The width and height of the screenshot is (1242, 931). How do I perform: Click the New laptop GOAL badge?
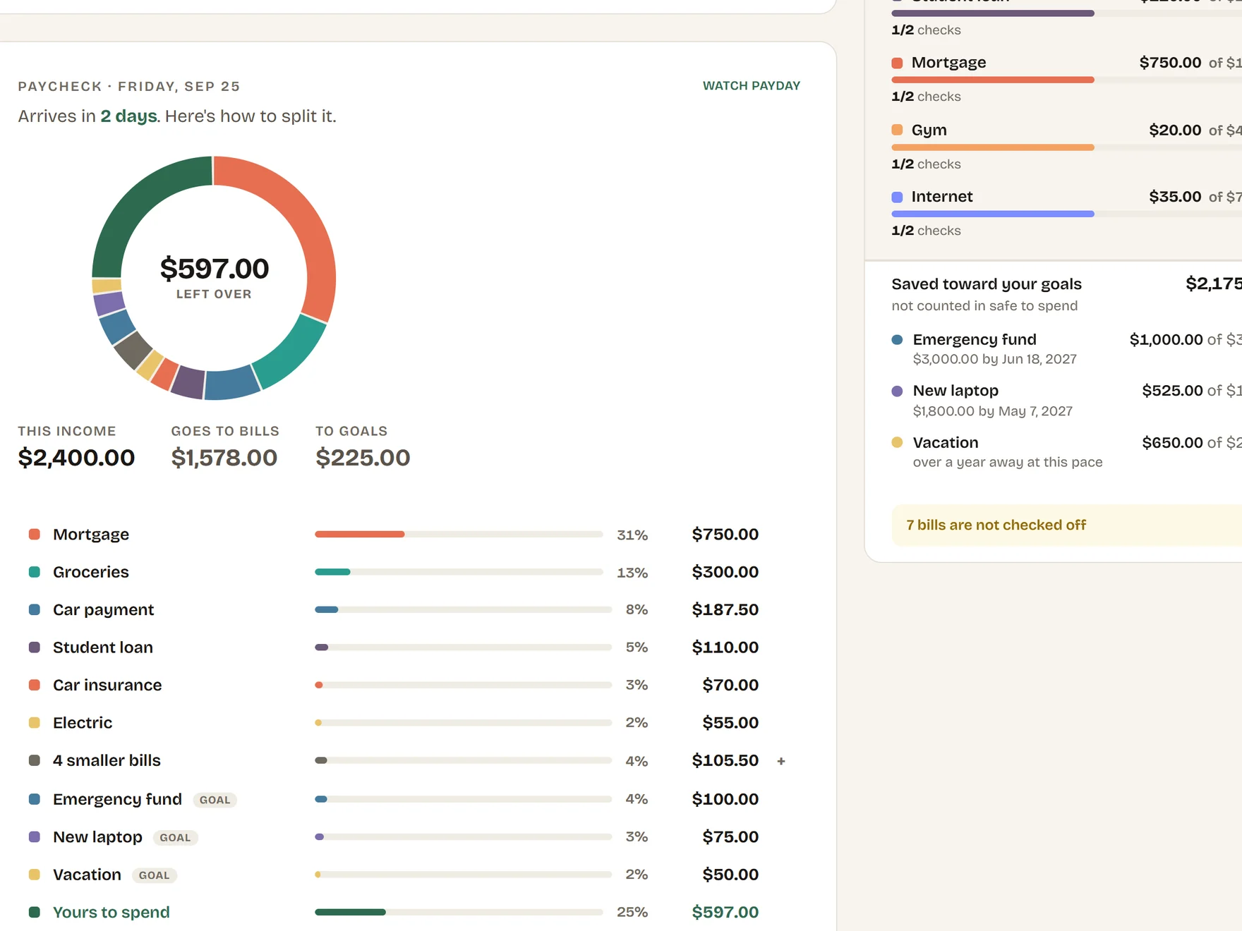coord(175,838)
